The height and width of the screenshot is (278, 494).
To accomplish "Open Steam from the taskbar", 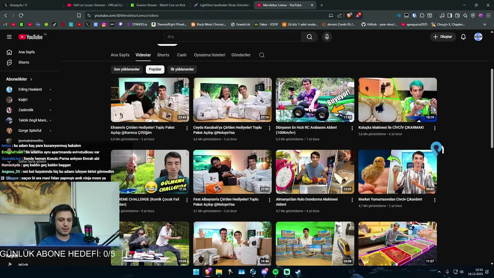I will tap(298, 272).
